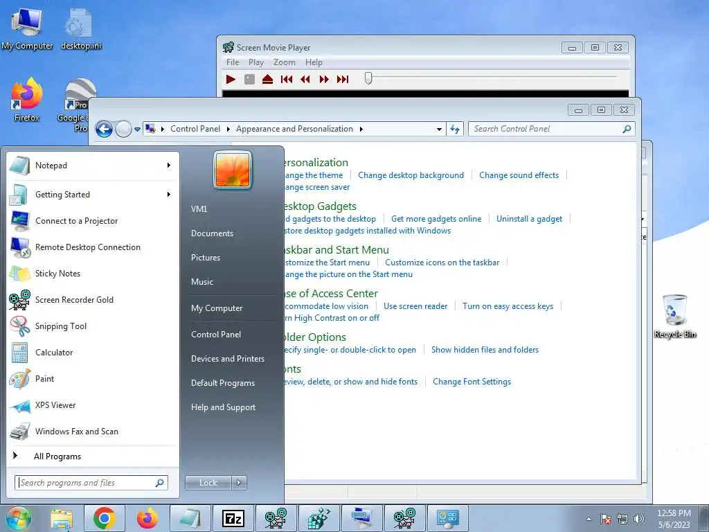Viewport: 709px width, 532px height.
Task: Open Change sound effects link
Action: [x=519, y=175]
